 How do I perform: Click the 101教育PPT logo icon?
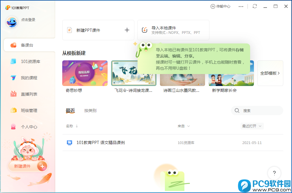pyautogui.click(x=8, y=8)
